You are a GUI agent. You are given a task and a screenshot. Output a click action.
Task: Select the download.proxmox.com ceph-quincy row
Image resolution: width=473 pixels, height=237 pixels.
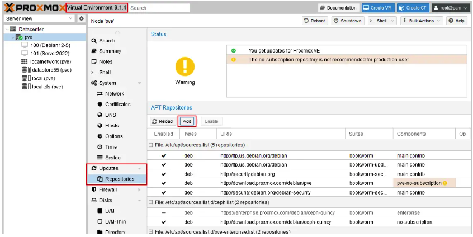tap(308, 222)
